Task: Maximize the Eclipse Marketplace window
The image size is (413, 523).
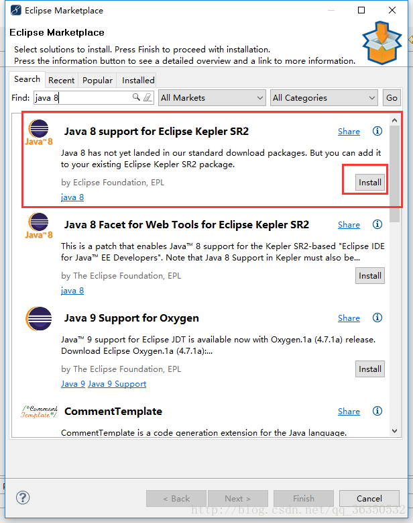Action: [361, 10]
